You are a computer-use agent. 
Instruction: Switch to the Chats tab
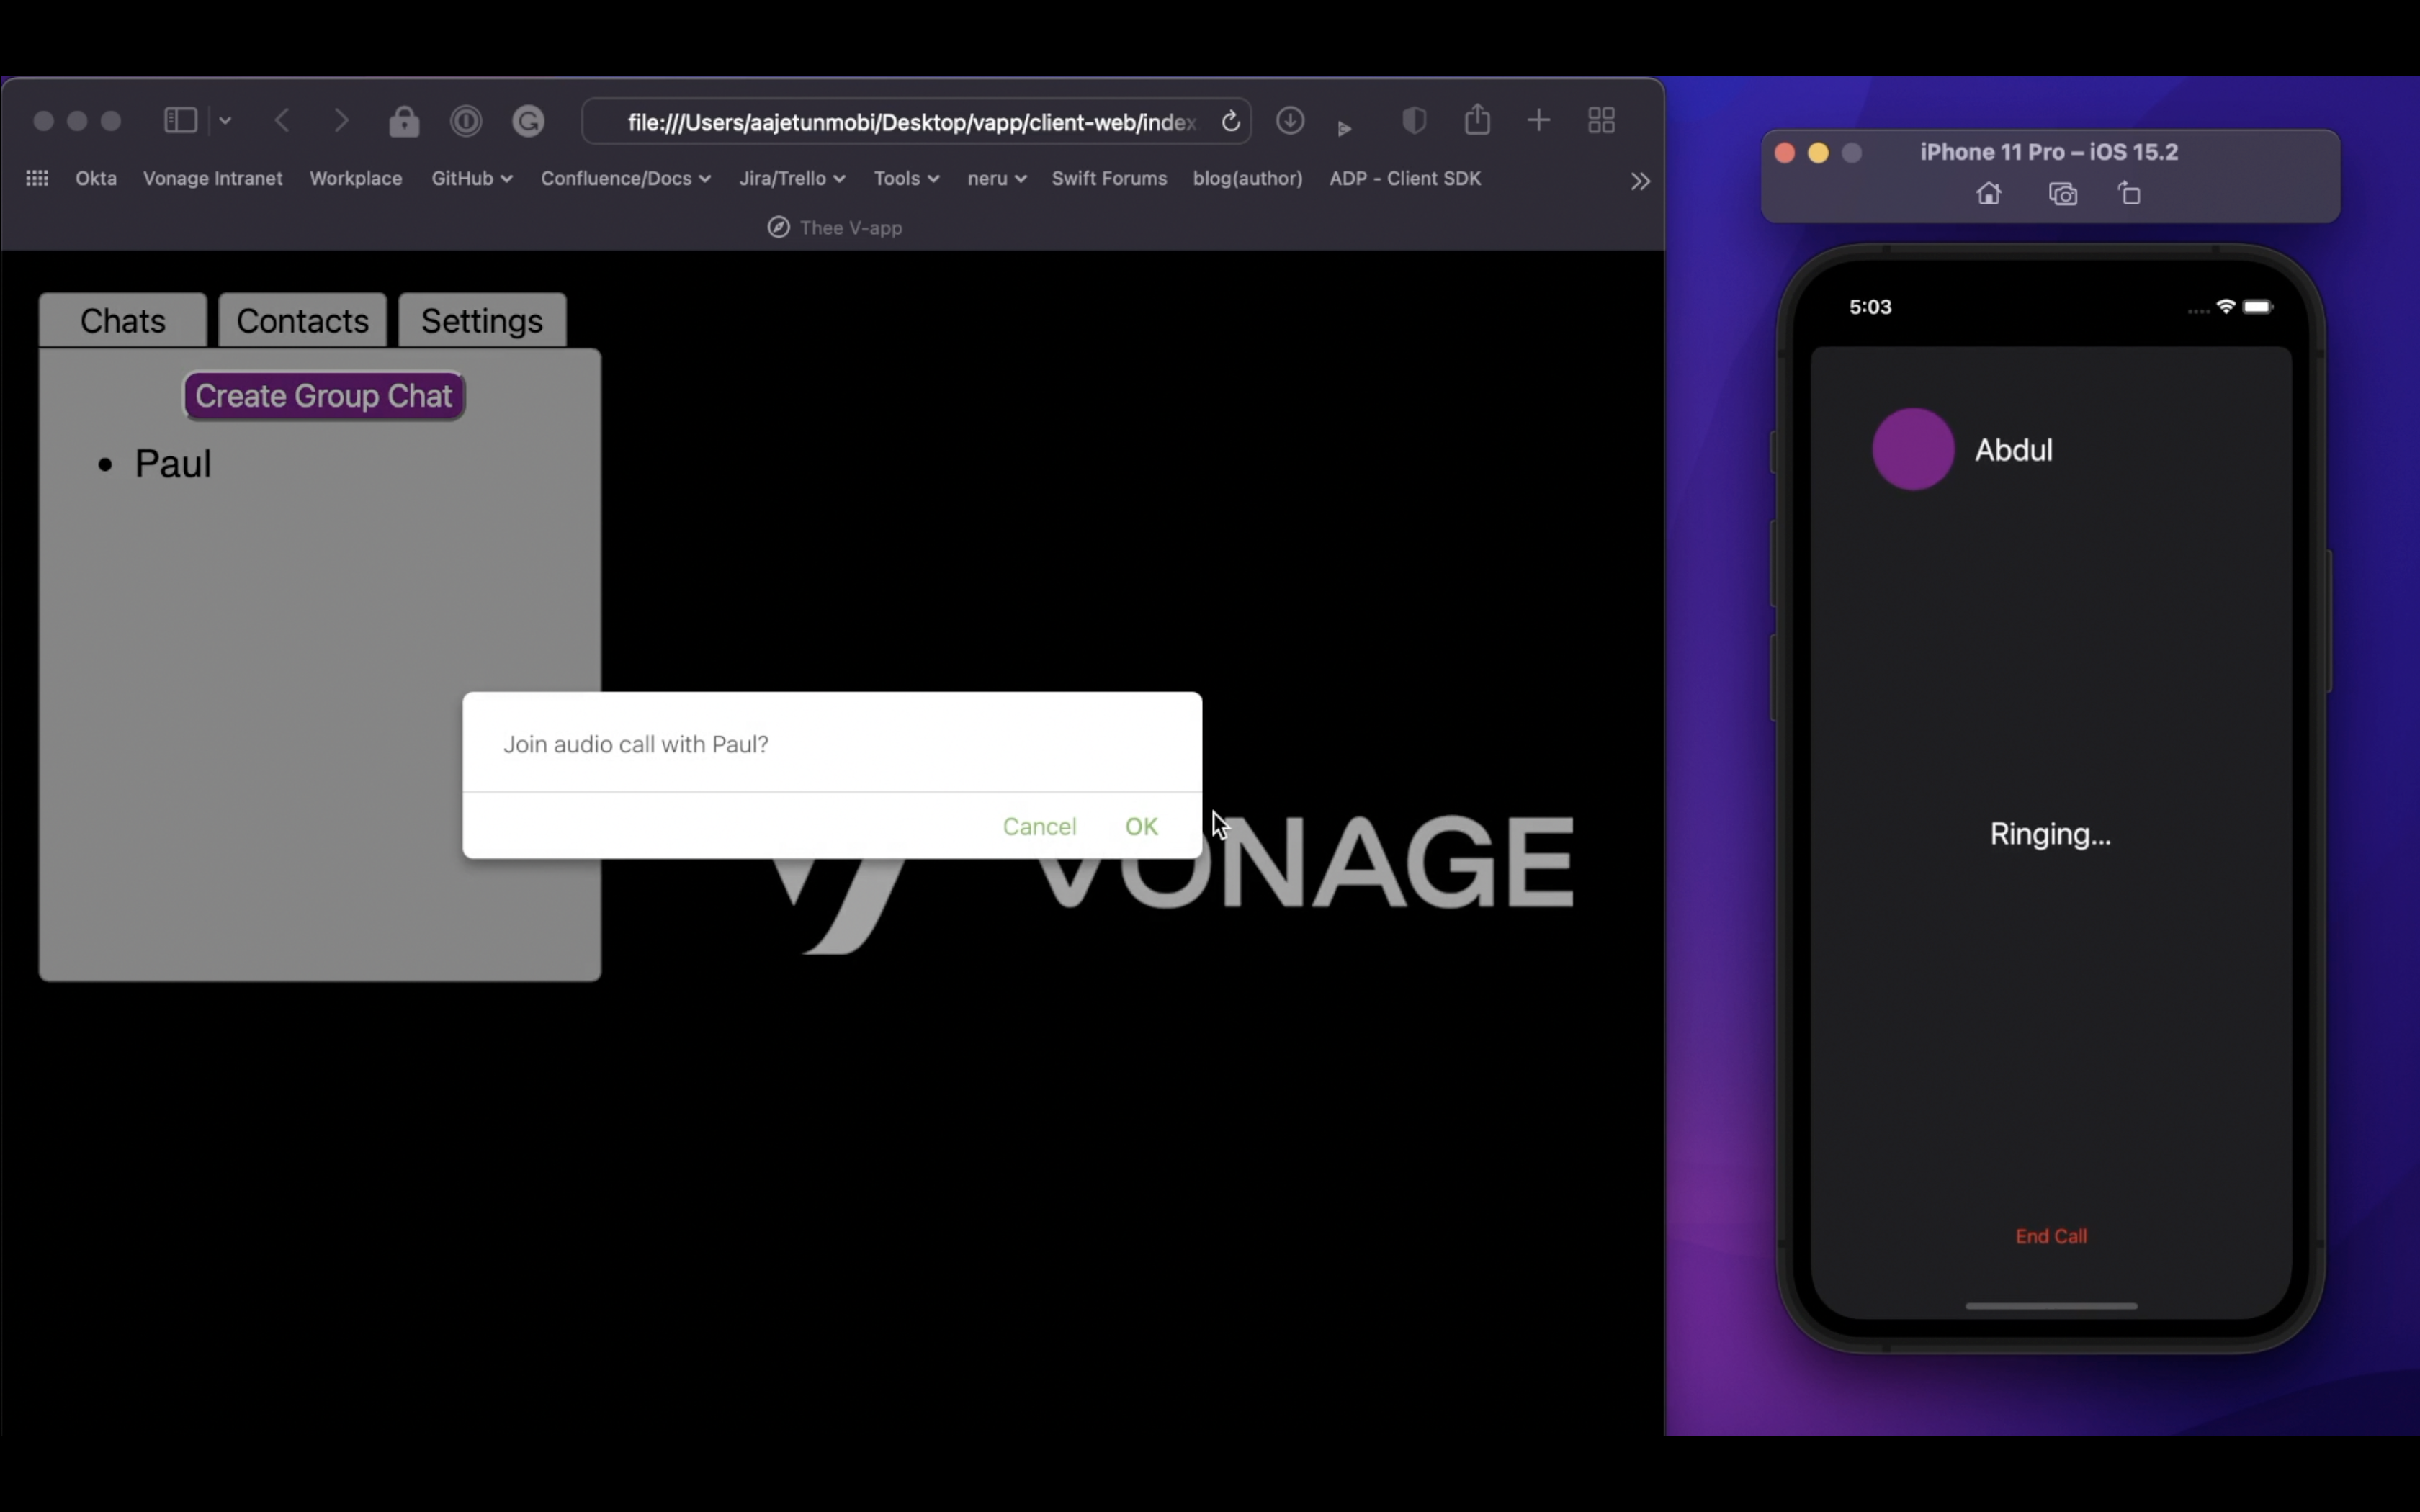[123, 320]
